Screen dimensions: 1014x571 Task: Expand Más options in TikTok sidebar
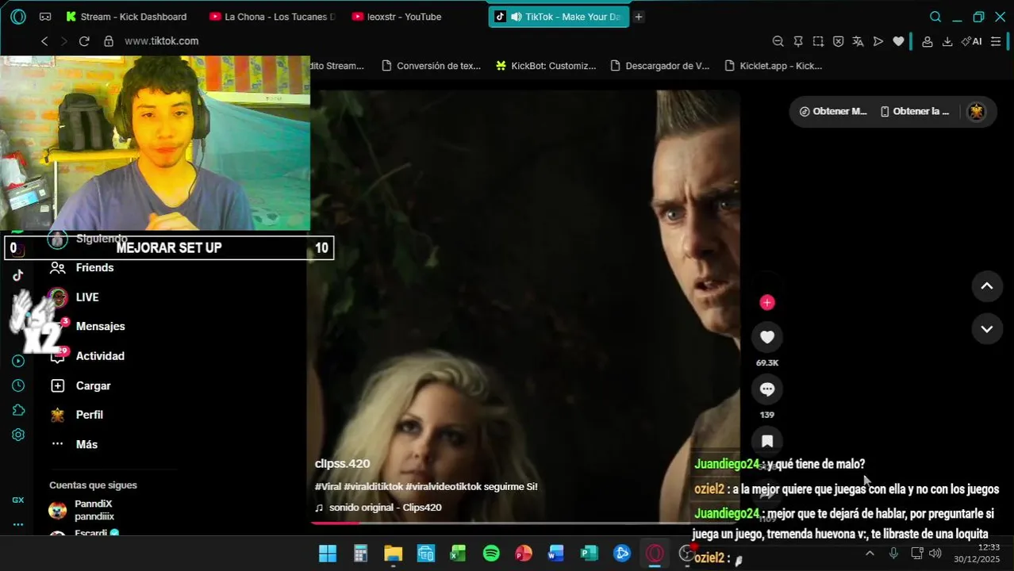pyautogui.click(x=75, y=445)
